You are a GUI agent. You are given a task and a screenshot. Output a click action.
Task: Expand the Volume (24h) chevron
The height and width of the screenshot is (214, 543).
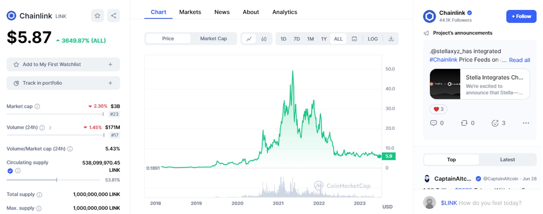point(50,128)
